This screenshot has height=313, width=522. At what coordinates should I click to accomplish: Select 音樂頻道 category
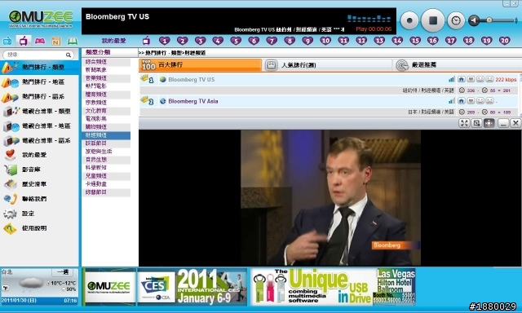click(106, 78)
